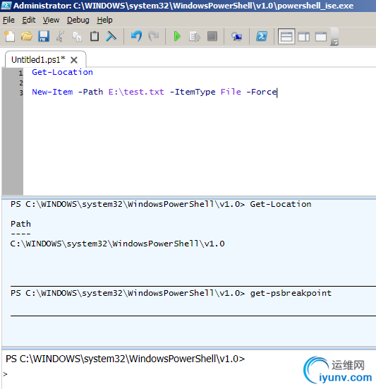The height and width of the screenshot is (389, 376).
Task: Undo the last edit
Action: coord(136,37)
